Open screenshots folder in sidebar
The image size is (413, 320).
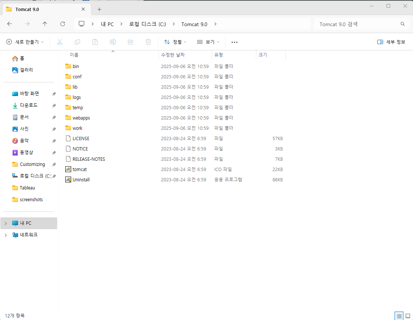coord(31,200)
